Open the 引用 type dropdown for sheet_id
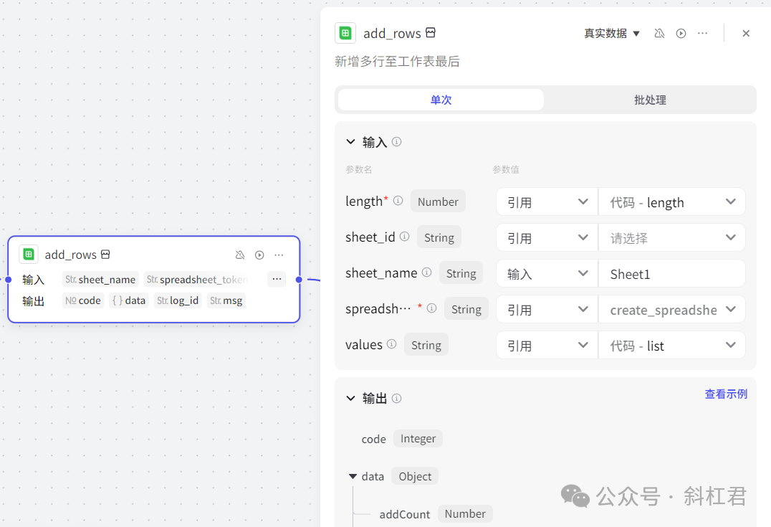 point(547,237)
